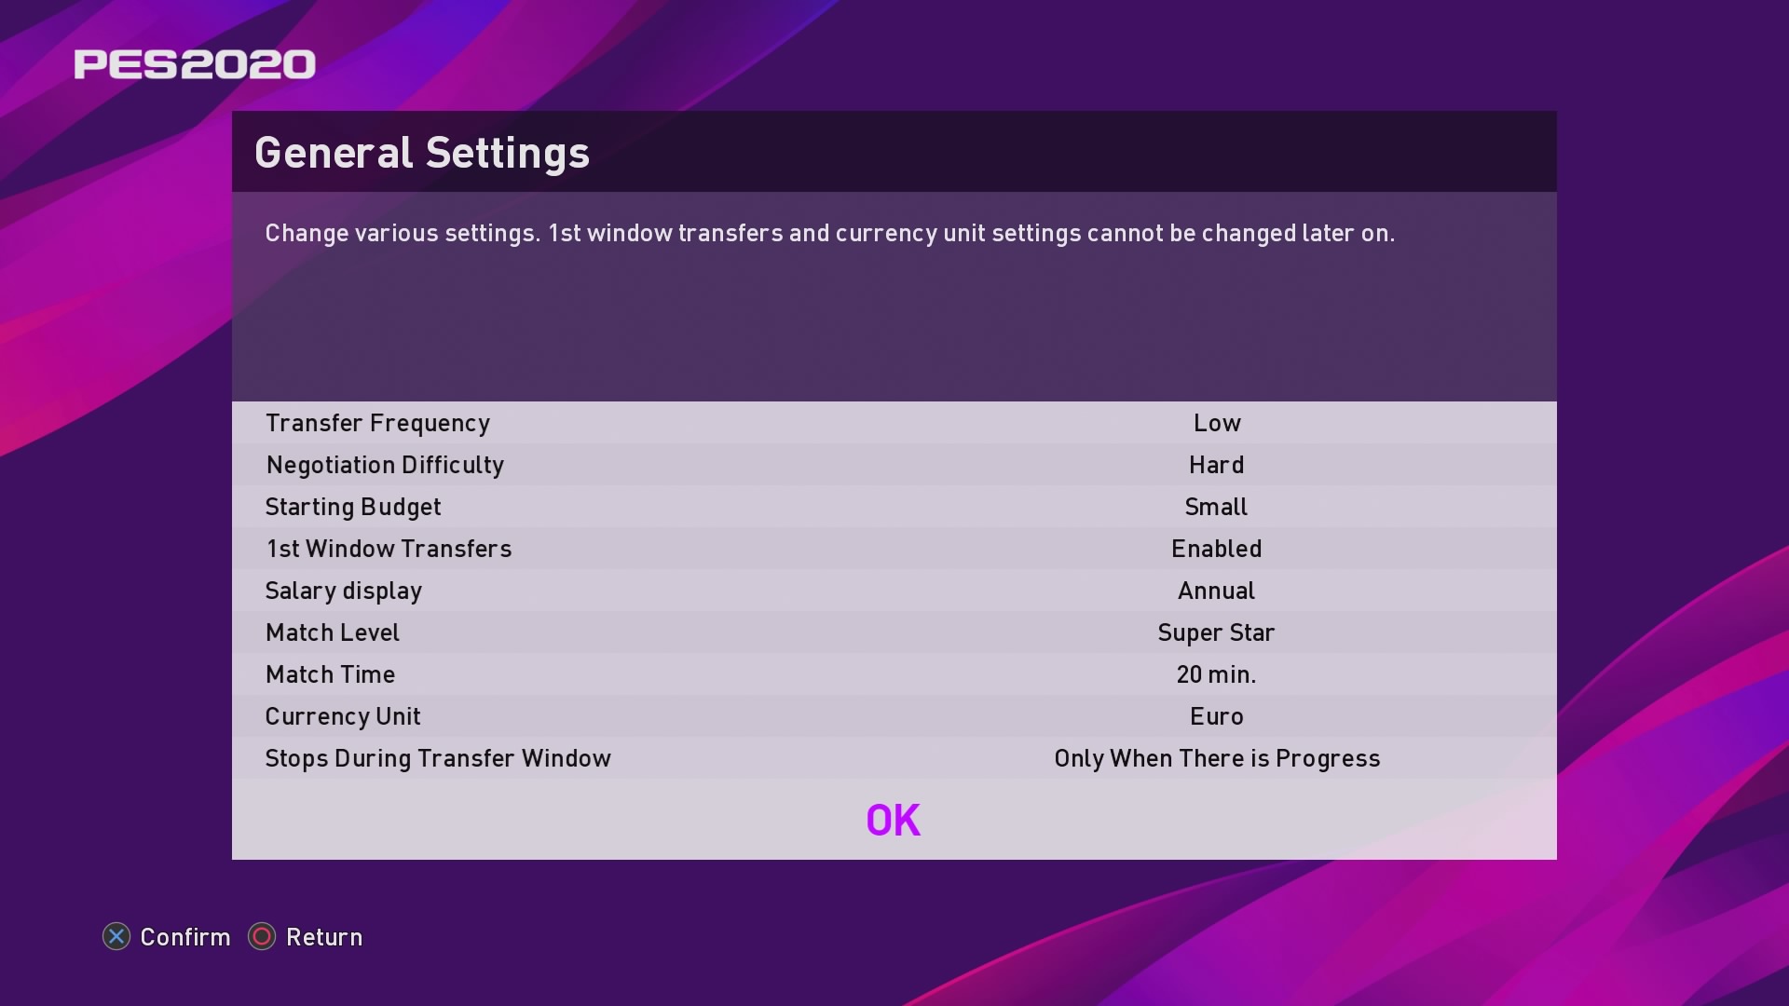Screen dimensions: 1789x1006
Task: Select the Negotiation Difficulty setting row
Action: pos(894,465)
